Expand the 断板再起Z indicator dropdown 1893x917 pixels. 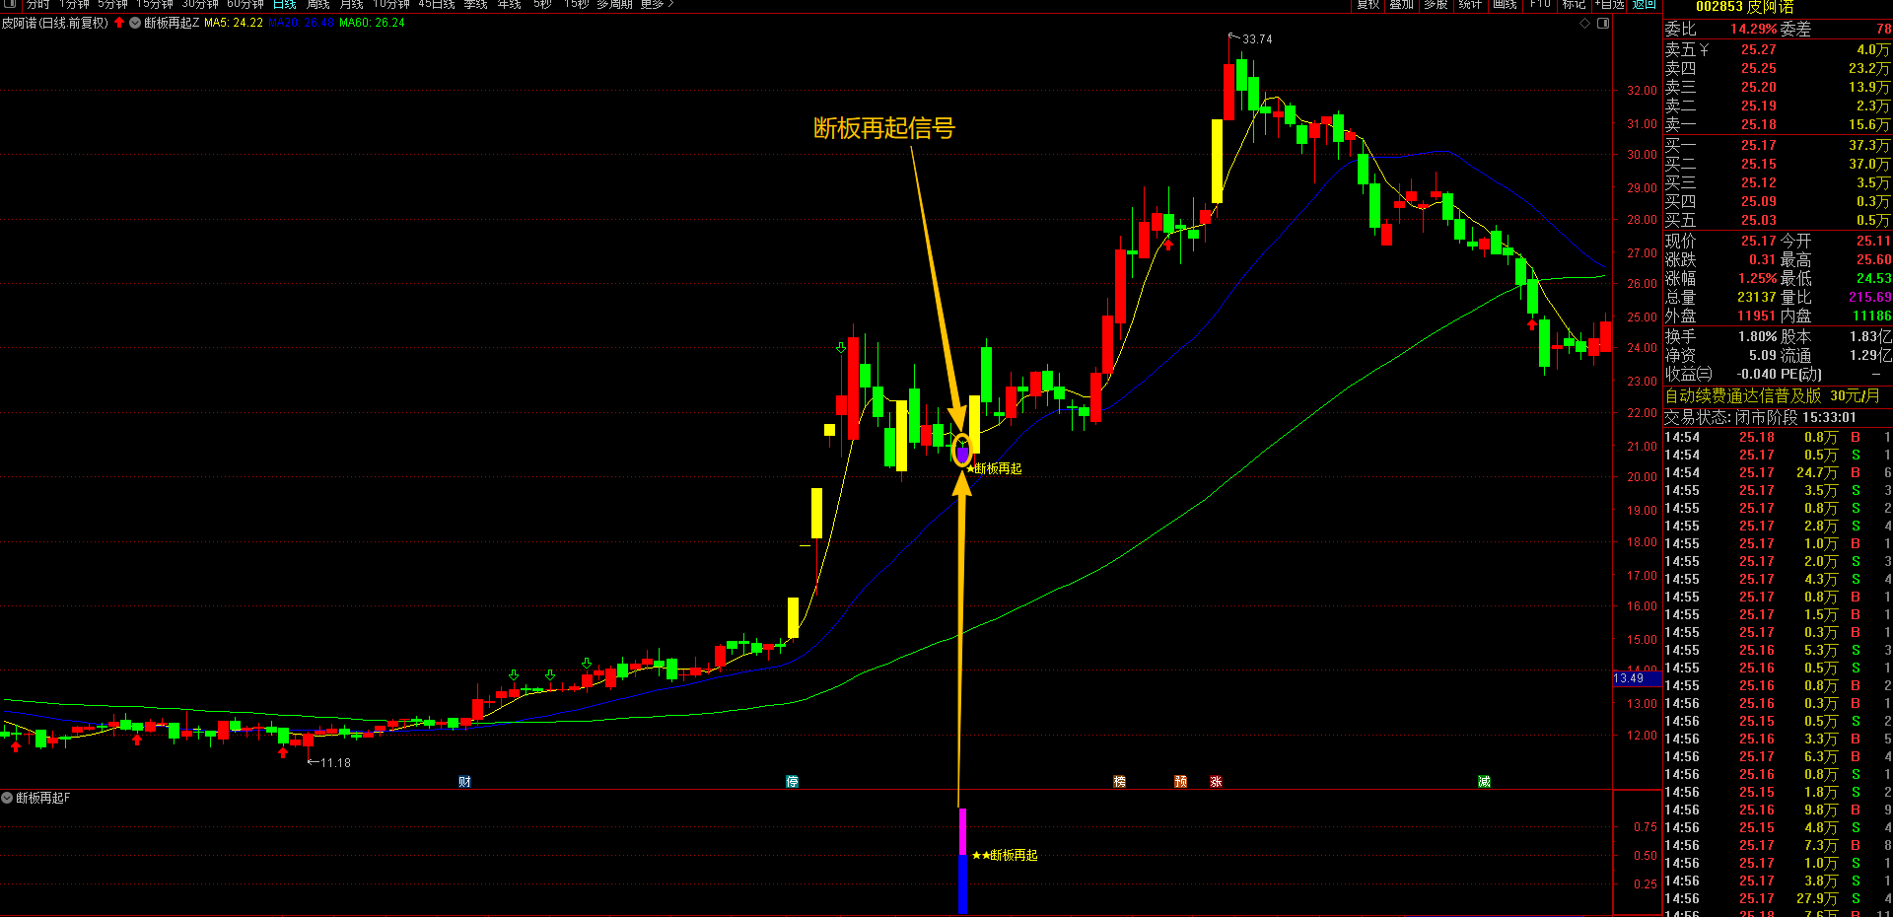pos(135,22)
